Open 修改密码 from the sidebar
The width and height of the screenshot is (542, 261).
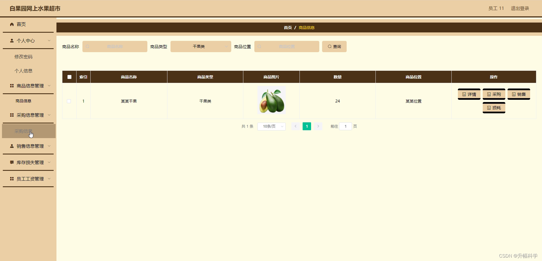click(x=23, y=56)
